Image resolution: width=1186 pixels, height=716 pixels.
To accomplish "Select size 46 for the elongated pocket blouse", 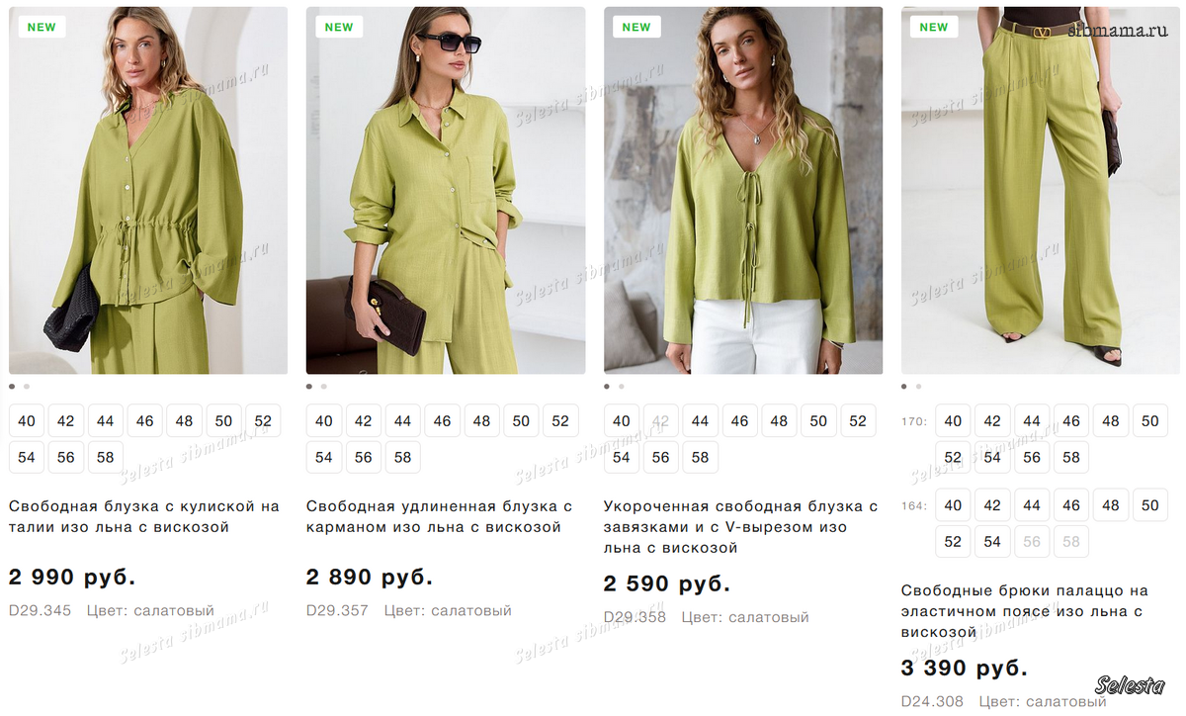I will pyautogui.click(x=442, y=421).
